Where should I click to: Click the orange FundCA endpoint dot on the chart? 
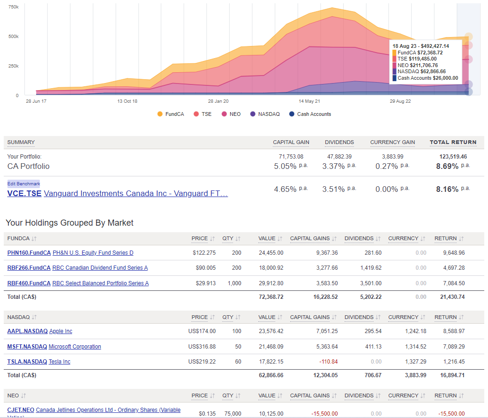(x=468, y=37)
